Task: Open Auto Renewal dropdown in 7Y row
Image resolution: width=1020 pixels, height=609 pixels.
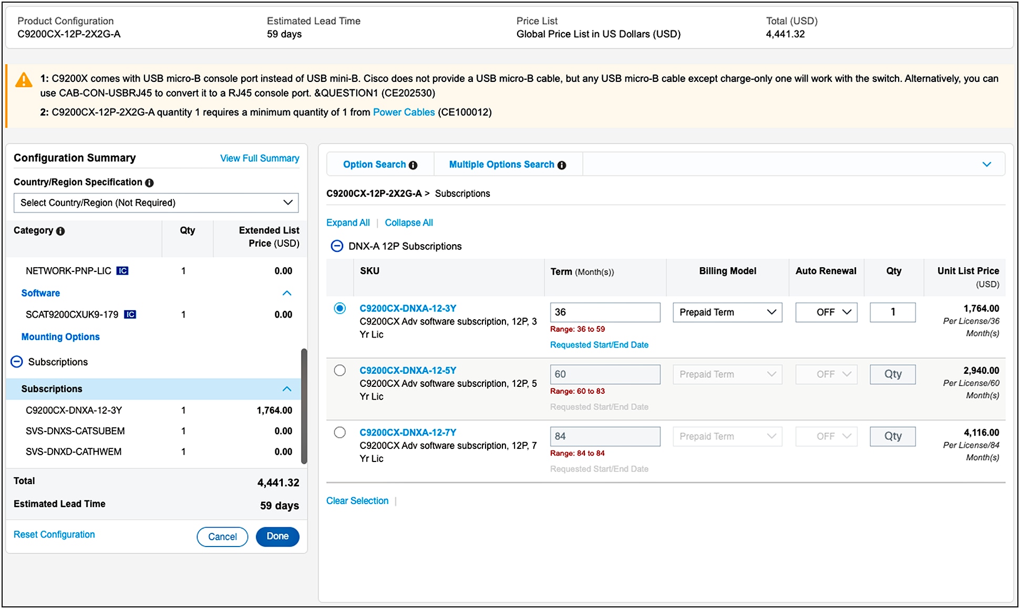Action: [826, 436]
